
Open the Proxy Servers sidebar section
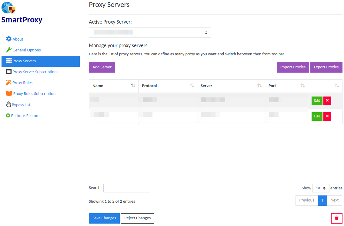pyautogui.click(x=41, y=61)
